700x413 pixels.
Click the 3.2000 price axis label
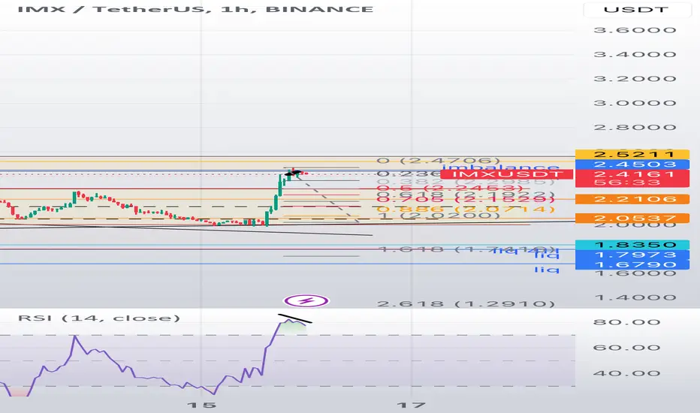[635, 79]
